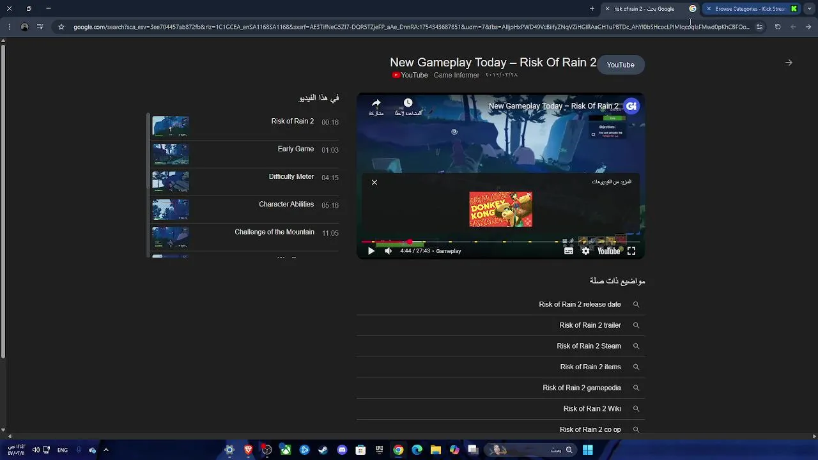Open Game Informer channel avatar

pyautogui.click(x=631, y=106)
